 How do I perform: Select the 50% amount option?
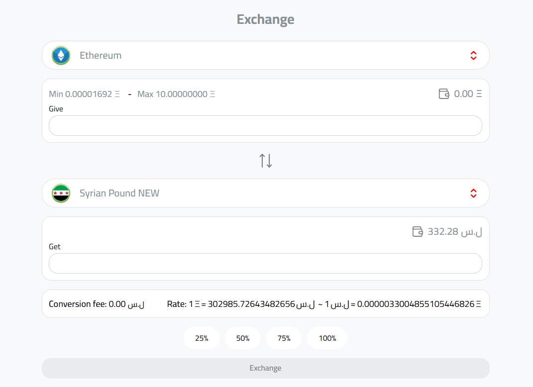point(242,338)
